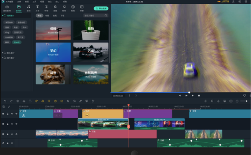The height and width of the screenshot is (155, 251).
Task: Click the scissors split tool in timeline toolbar
Action: click(x=24, y=101)
